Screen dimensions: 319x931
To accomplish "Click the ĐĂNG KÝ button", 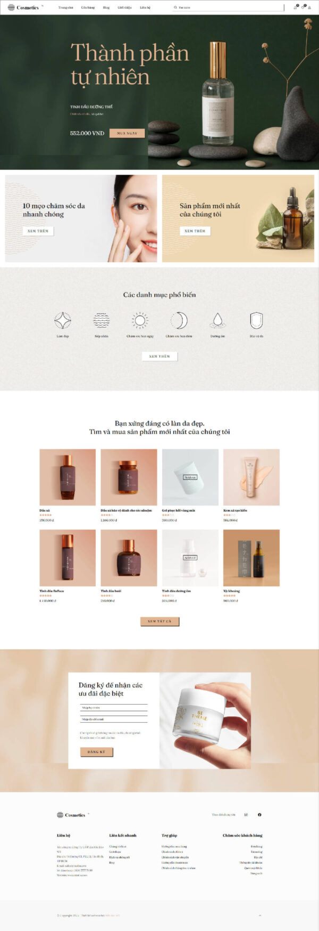I will tap(97, 752).
